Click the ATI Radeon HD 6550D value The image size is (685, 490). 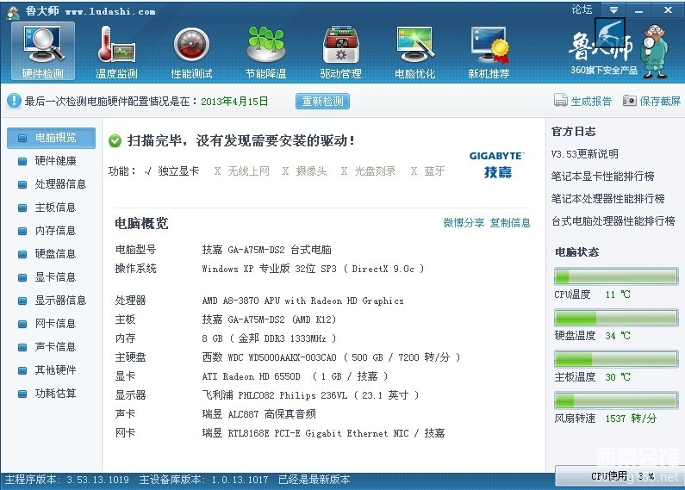coord(295,376)
